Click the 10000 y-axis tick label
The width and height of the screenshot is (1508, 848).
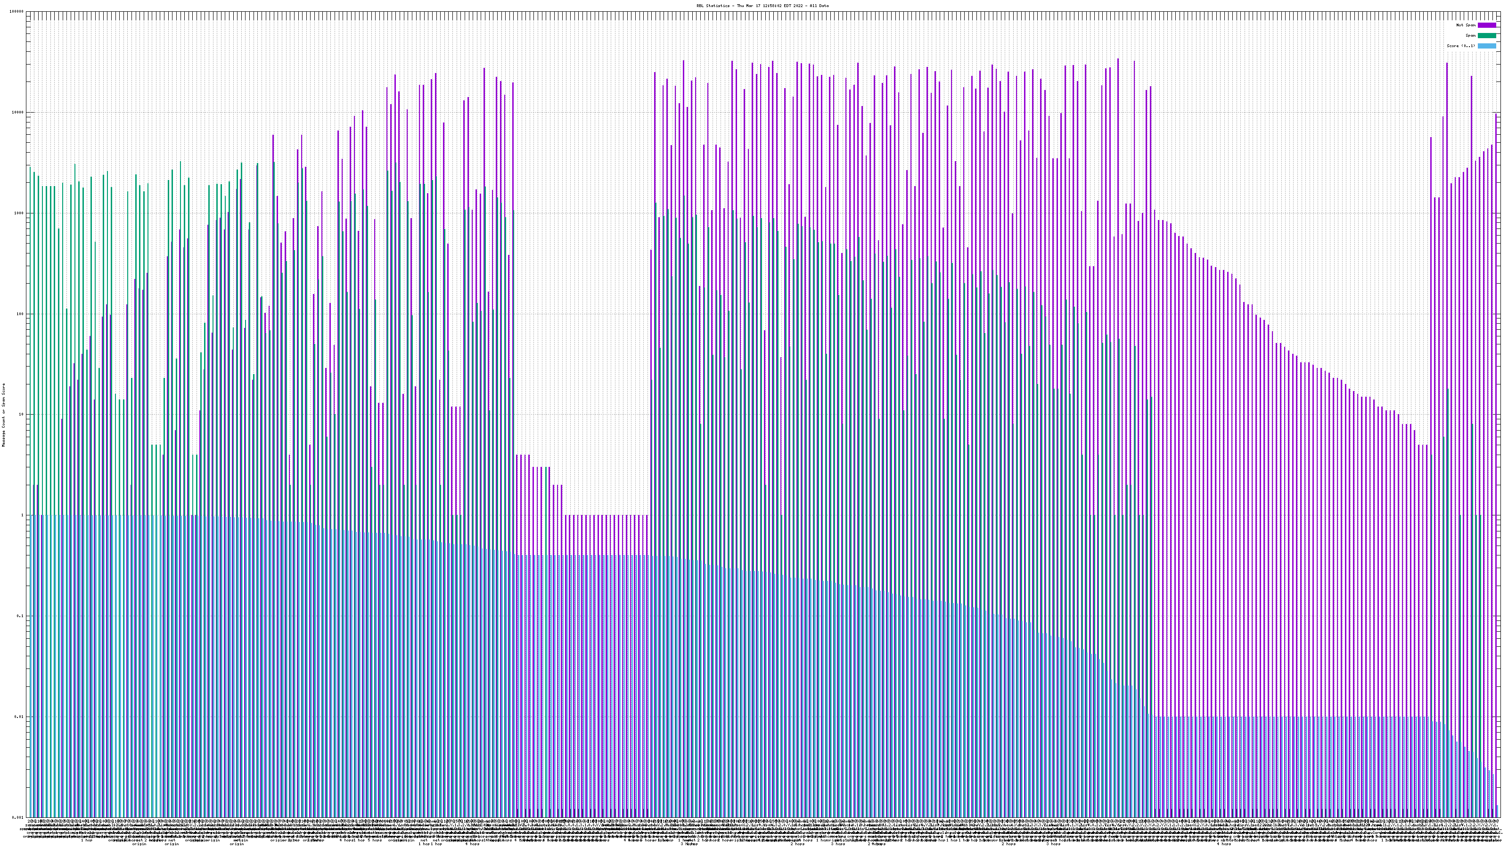pos(18,113)
